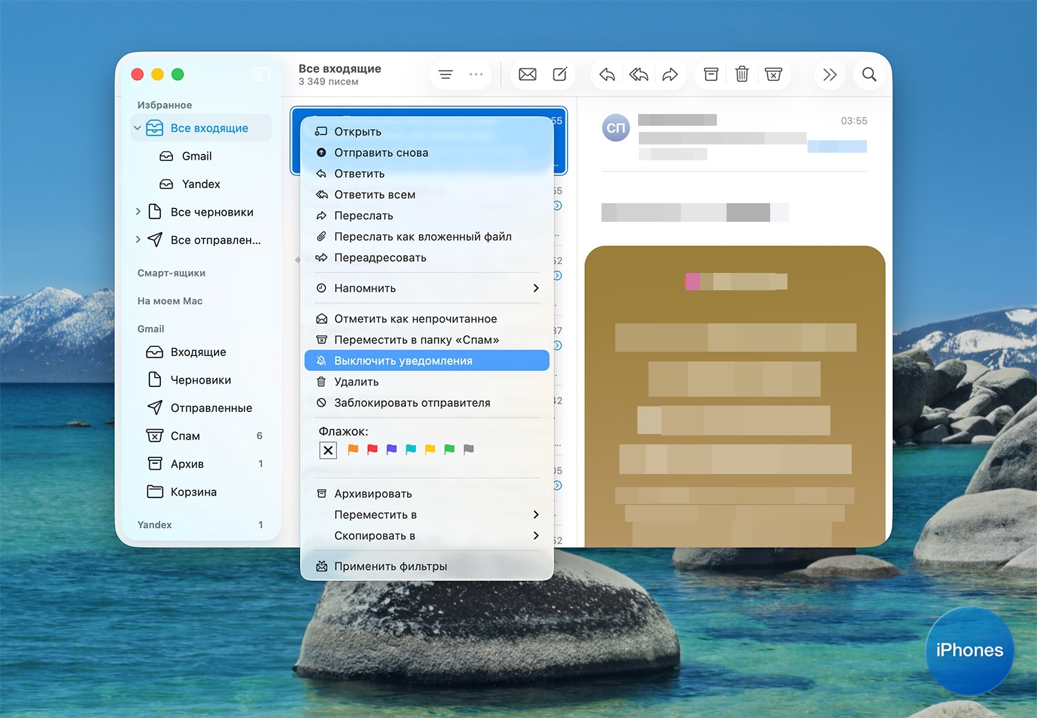Toggle the sidebar visibility button
This screenshot has width=1037, height=718.
click(x=261, y=75)
